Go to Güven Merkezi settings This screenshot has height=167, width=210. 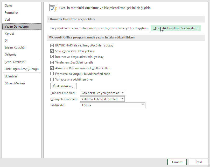22,83
